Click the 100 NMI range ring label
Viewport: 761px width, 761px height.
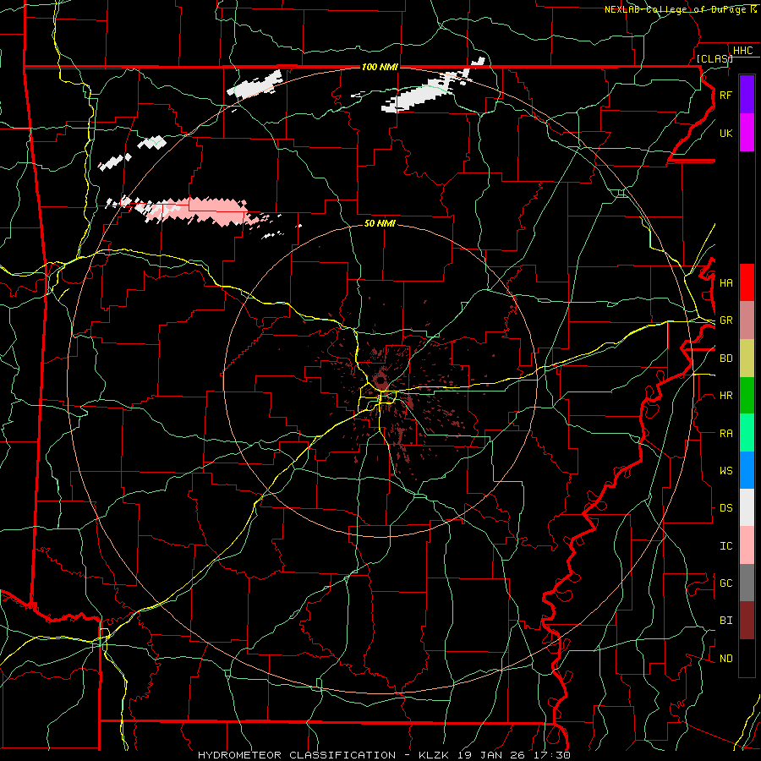coord(380,67)
